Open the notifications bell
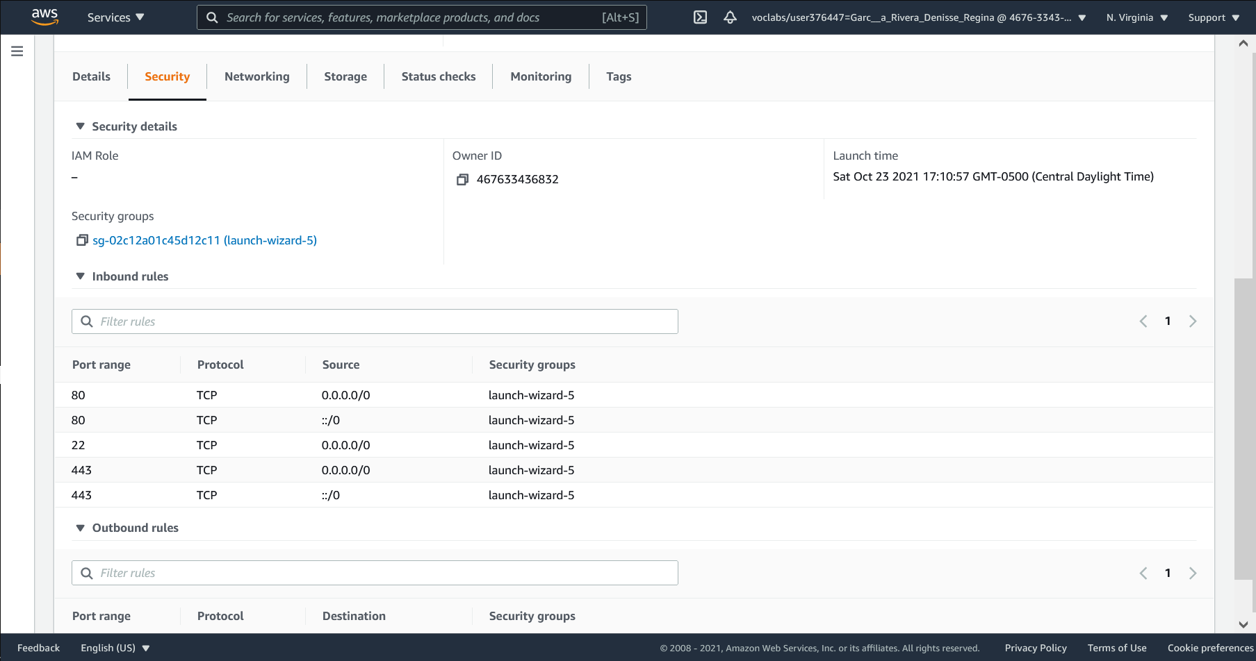Screen dimensions: 1256x661 [x=730, y=17]
